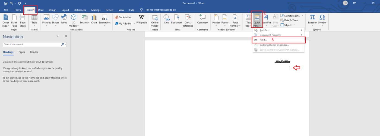Click the Undo arrow icon
Screen dimensions: 380x136
[x=12, y=3]
